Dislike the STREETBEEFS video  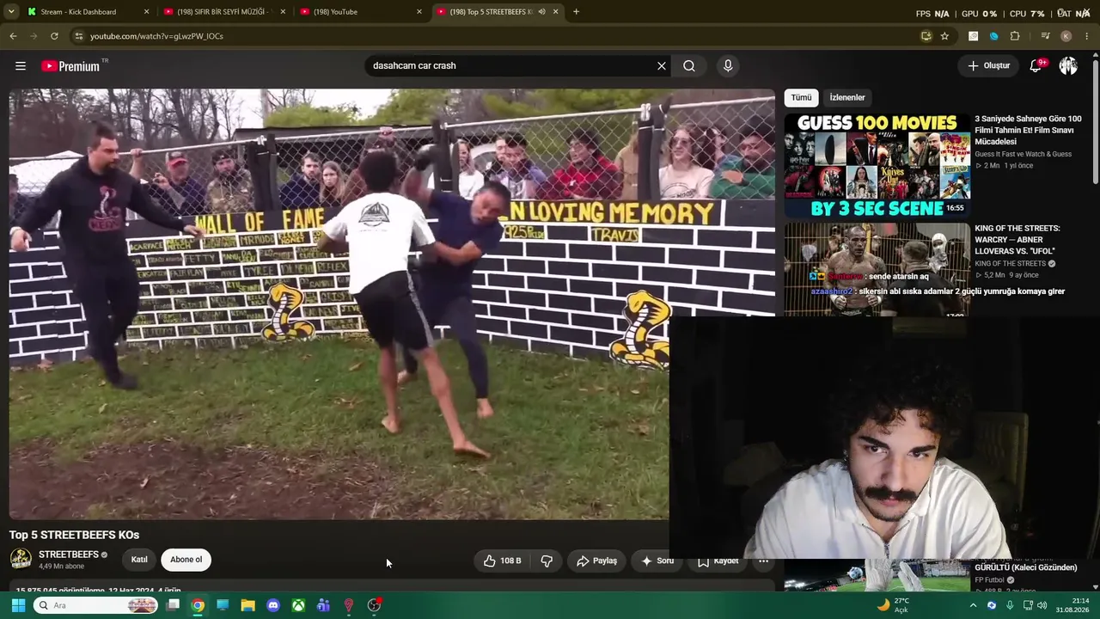click(547, 561)
